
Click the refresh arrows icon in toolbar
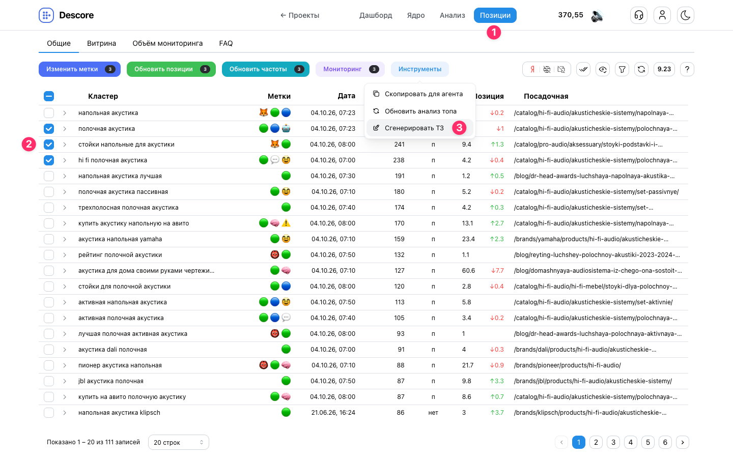click(641, 69)
